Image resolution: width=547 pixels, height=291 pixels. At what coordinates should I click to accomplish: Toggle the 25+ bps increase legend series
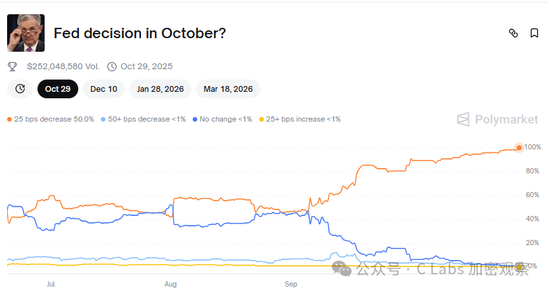(x=299, y=119)
